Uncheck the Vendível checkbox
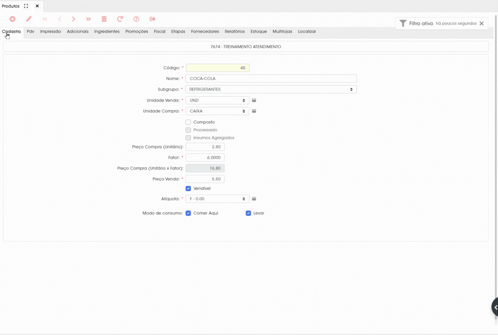The image size is (498, 335). point(188,189)
